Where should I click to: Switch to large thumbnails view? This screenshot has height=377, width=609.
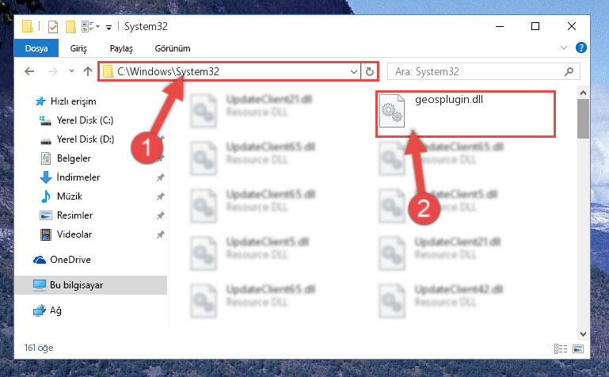tap(578, 348)
